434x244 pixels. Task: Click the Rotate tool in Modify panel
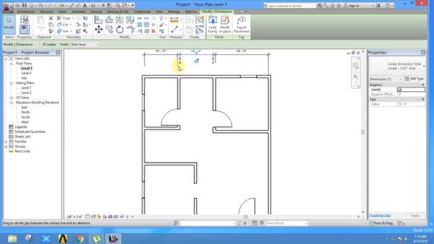[x=119, y=29]
